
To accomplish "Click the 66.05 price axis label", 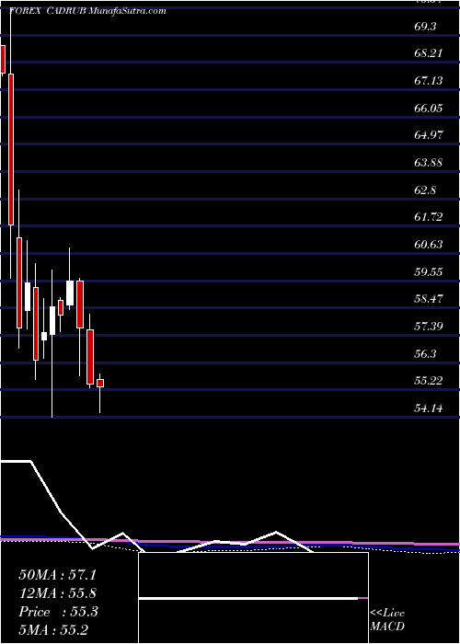I will point(429,109).
